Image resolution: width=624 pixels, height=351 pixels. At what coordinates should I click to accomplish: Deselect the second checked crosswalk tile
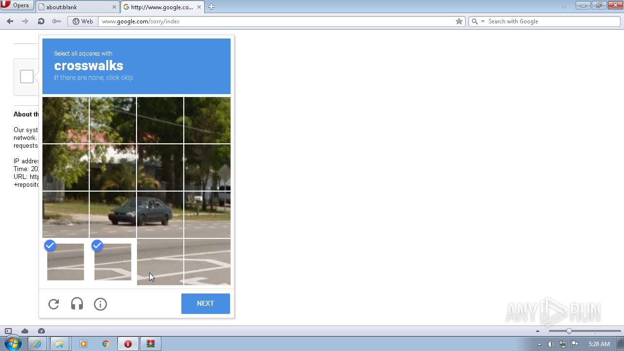(113, 262)
